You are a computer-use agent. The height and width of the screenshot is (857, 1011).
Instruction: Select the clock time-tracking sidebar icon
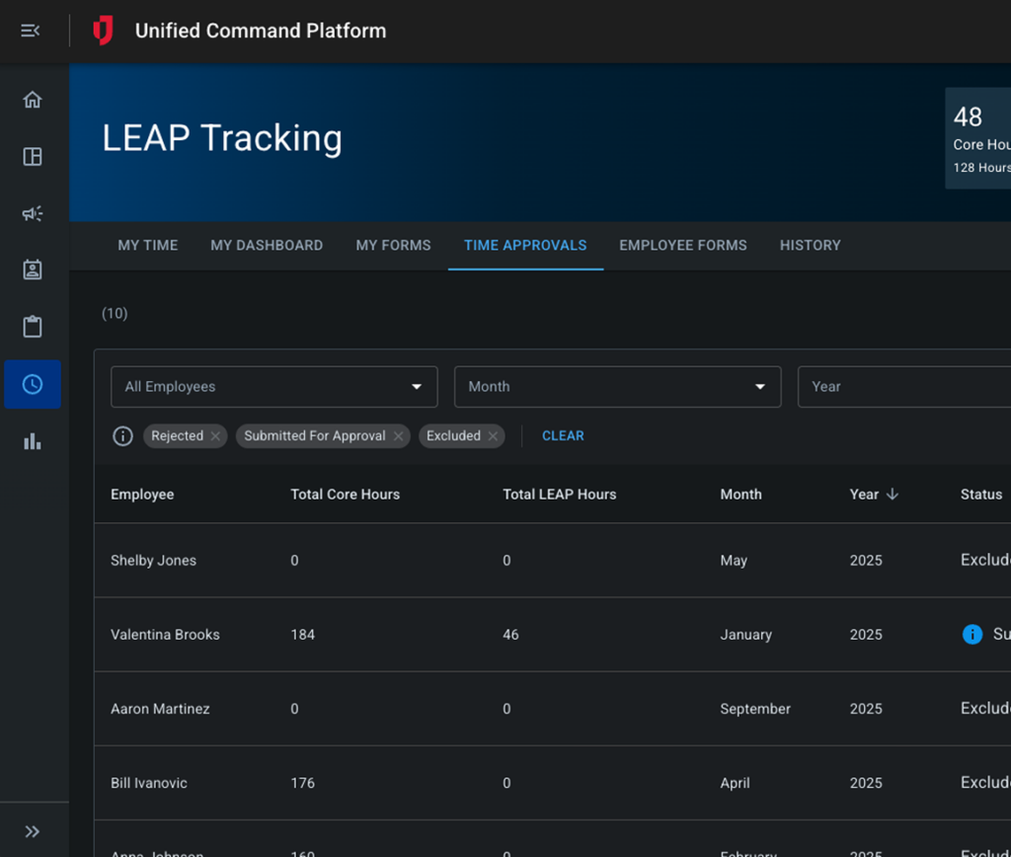[x=33, y=384]
